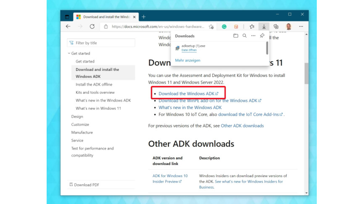This screenshot has width=363, height=204.
Task: Click the adksetup (1).exe file icon
Action: click(x=177, y=48)
